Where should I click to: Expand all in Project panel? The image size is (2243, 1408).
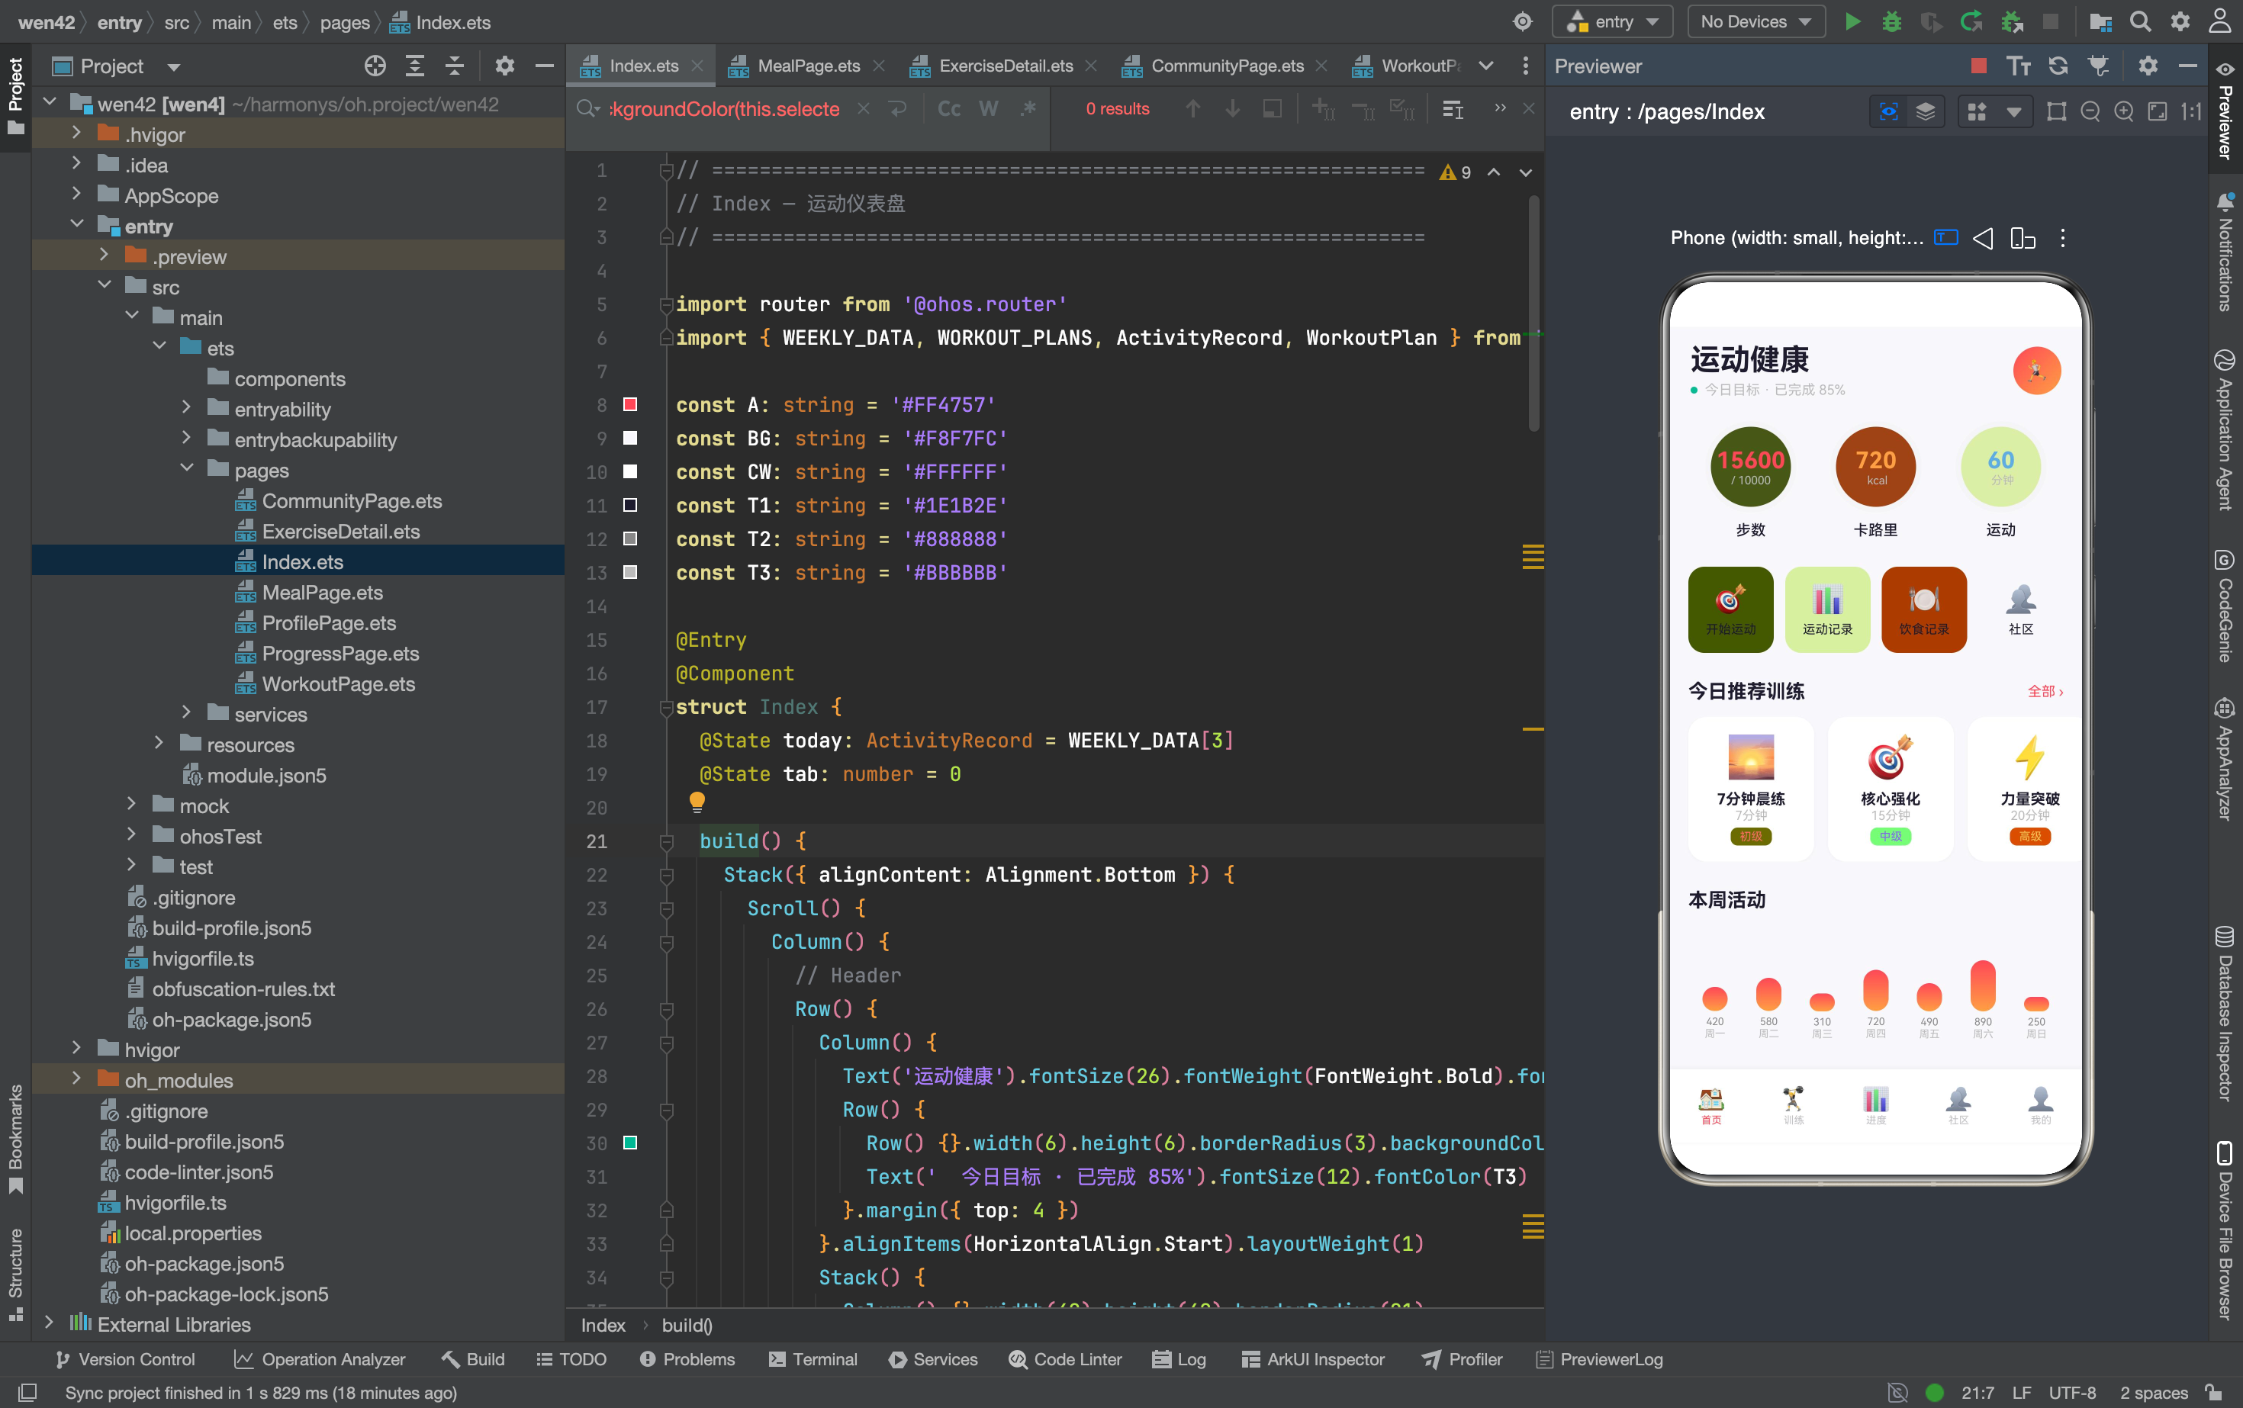pyautogui.click(x=416, y=66)
